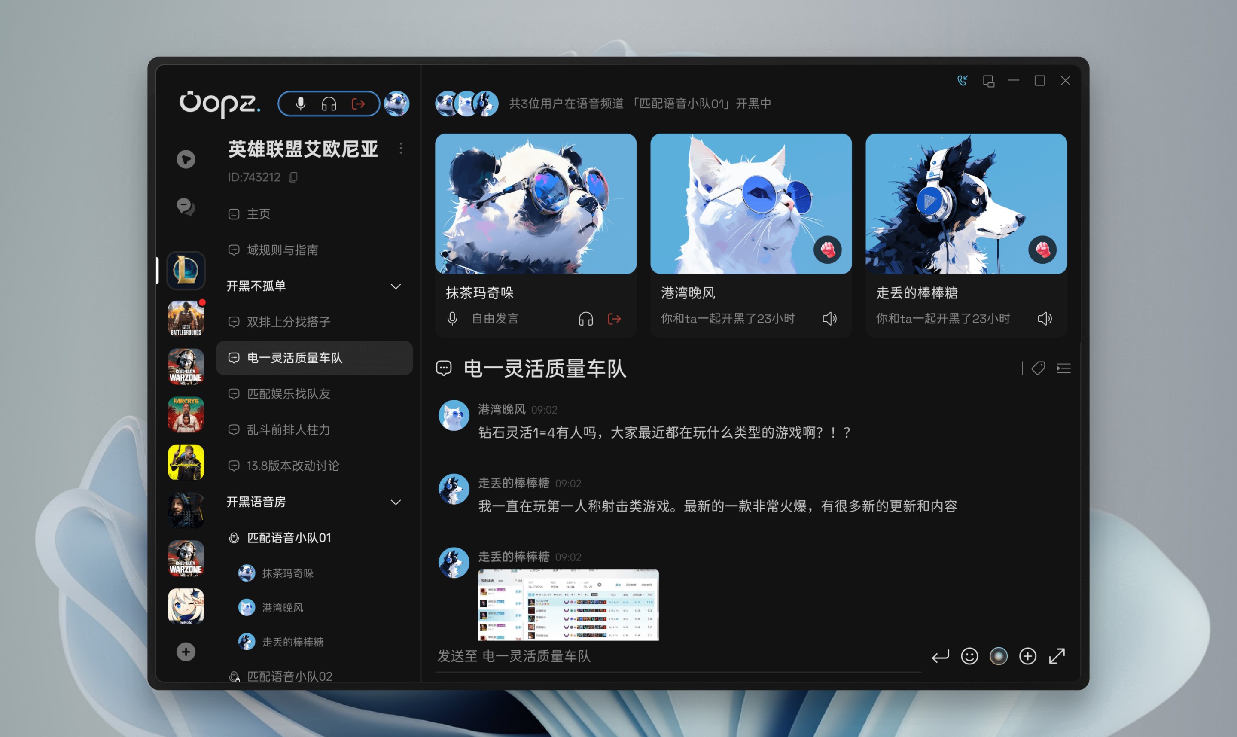The height and width of the screenshot is (737, 1237).
Task: Open 域规则与指南 channel
Action: tap(314, 250)
